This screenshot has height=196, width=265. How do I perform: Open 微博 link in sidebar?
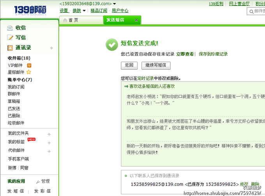point(12,168)
